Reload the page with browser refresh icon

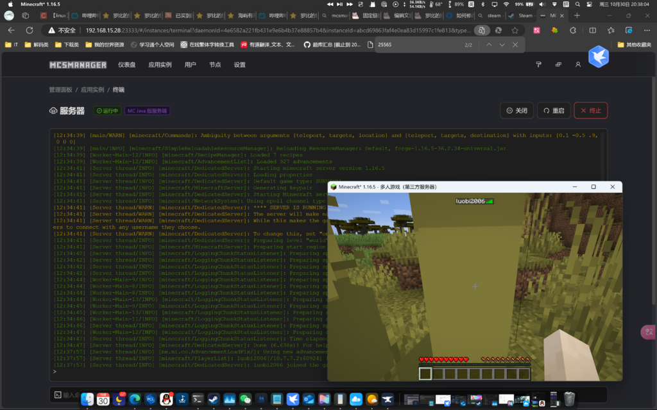pyautogui.click(x=30, y=30)
